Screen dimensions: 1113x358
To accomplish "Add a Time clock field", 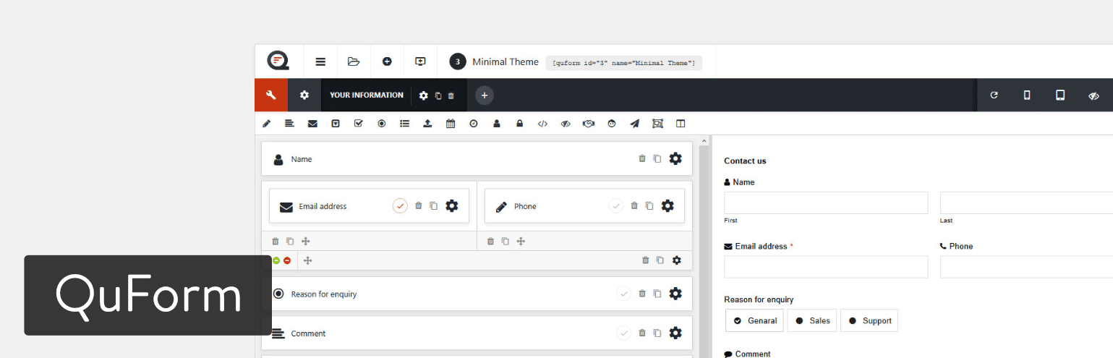I will point(474,124).
